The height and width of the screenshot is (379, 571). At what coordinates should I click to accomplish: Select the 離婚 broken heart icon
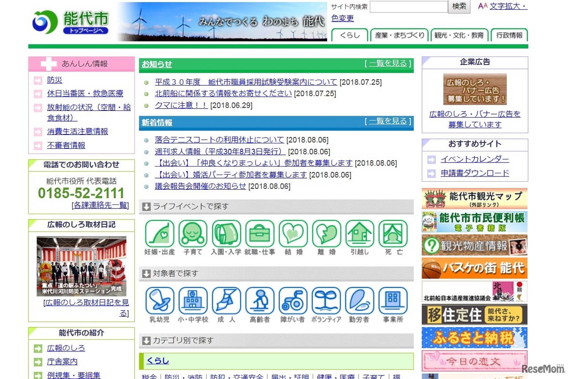[327, 238]
